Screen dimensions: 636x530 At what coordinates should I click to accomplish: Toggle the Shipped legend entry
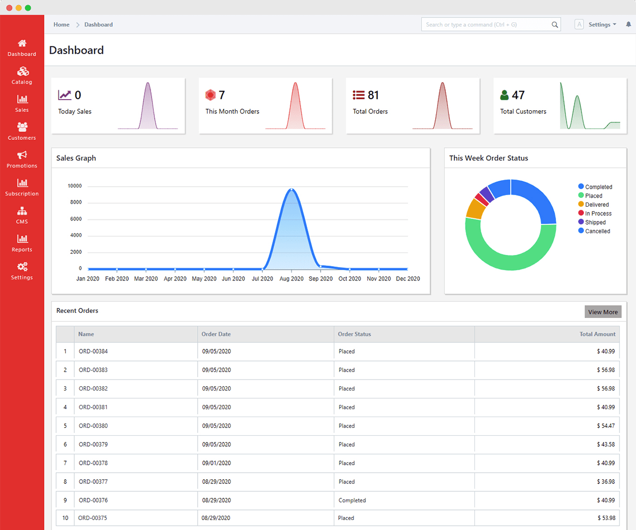click(592, 223)
